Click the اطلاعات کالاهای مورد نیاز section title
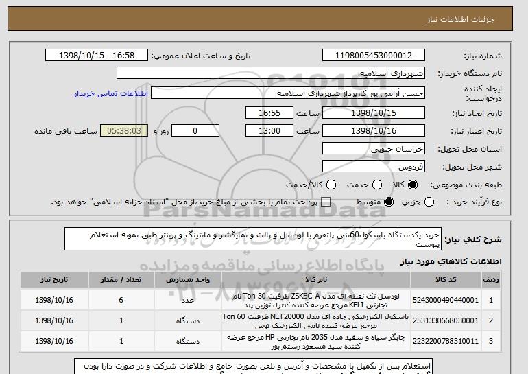Screen dimensions: 528x374 point(451,261)
